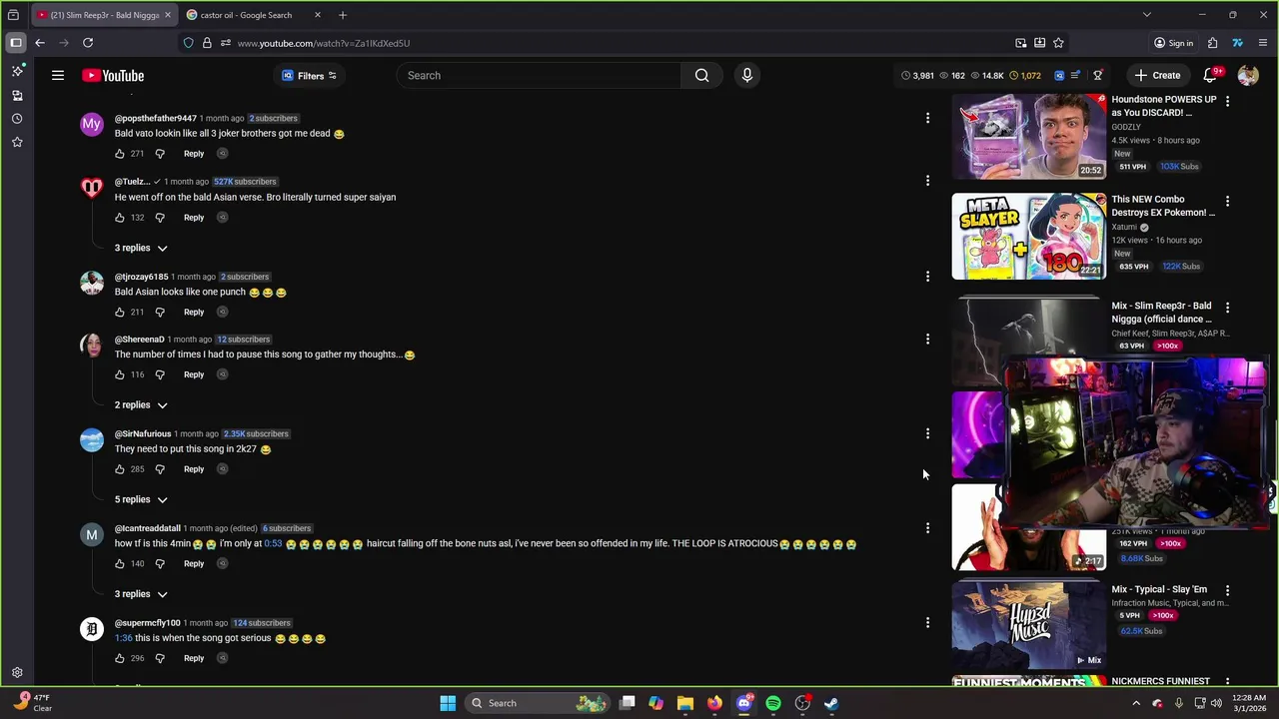
Task: Click the Create button
Action: [x=1157, y=75]
